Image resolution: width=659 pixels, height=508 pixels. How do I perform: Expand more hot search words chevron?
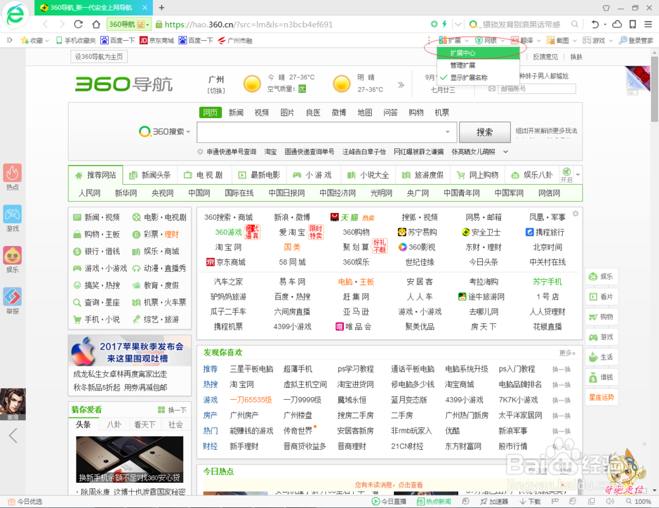505,152
